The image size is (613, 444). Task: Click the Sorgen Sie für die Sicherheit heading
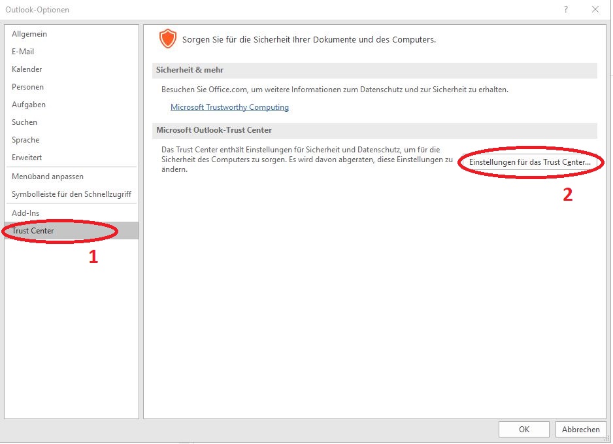click(x=309, y=39)
